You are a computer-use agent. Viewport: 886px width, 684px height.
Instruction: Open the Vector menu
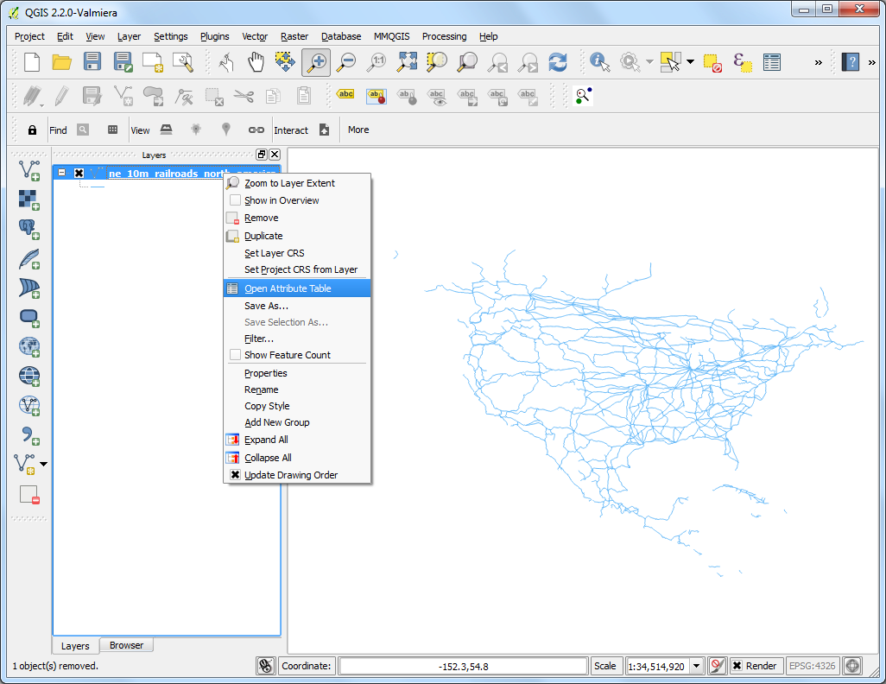(254, 36)
